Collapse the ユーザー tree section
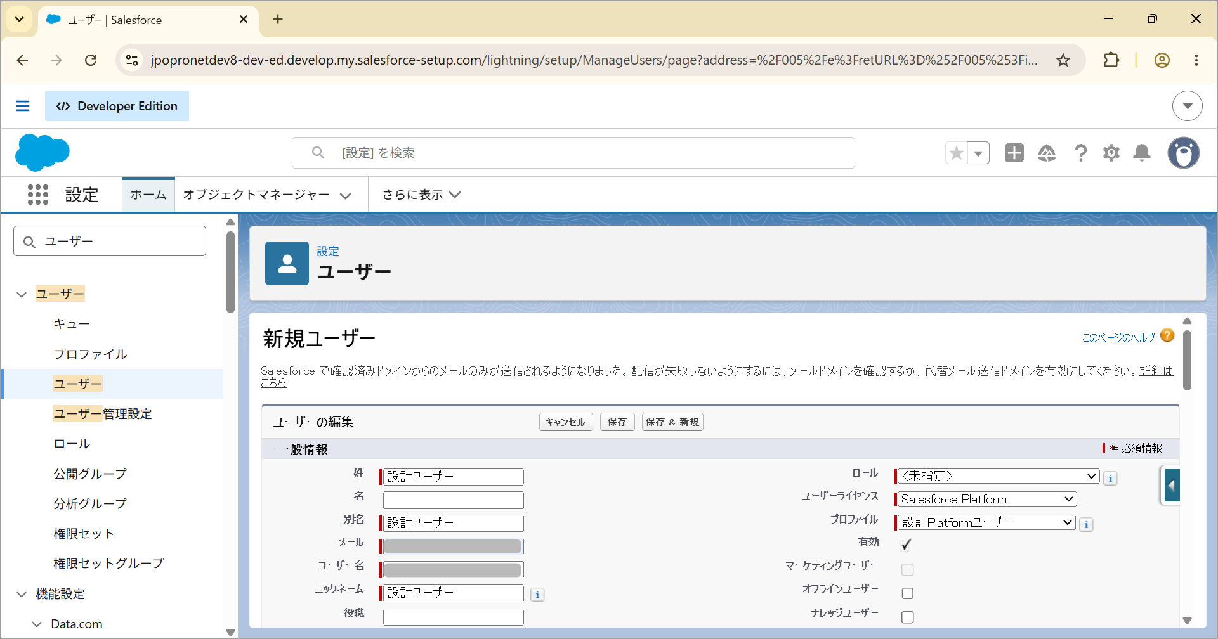Screen dimensions: 1218x639 (22, 294)
